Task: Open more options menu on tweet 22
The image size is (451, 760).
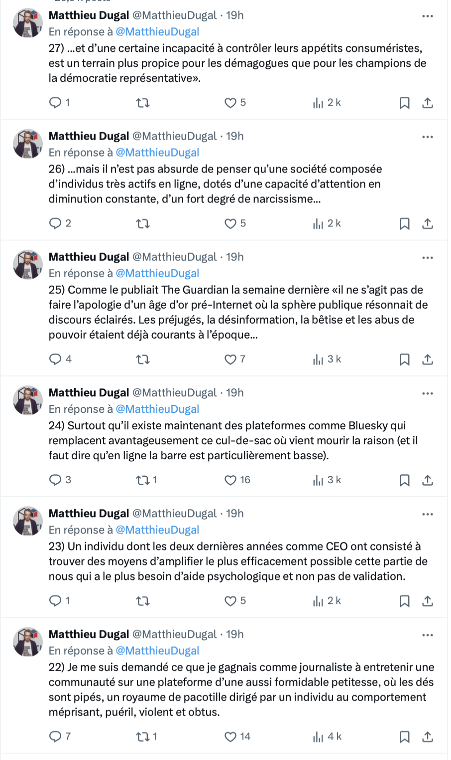Action: [428, 635]
